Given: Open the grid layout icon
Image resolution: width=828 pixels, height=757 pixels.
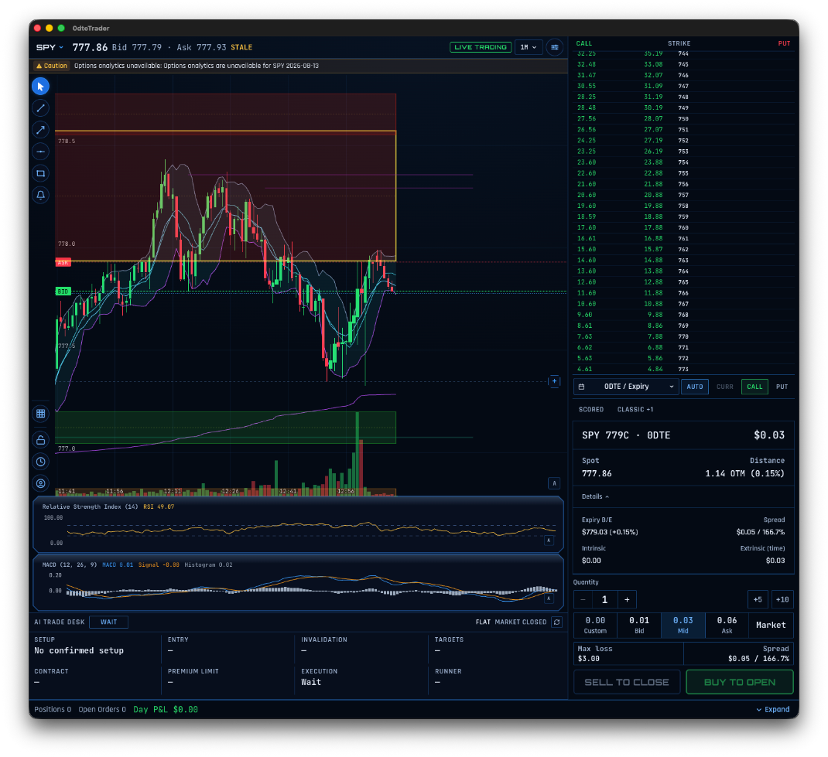Looking at the screenshot, I should coord(41,414).
